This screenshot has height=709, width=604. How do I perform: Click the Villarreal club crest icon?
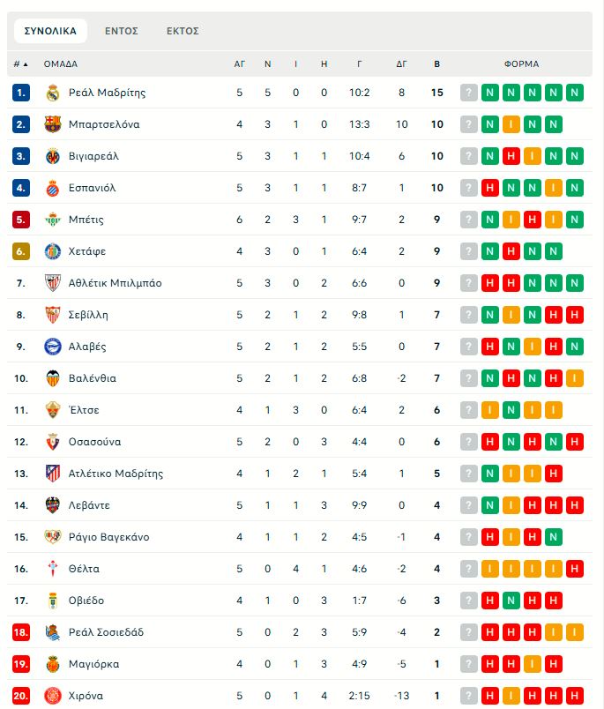tap(52, 156)
